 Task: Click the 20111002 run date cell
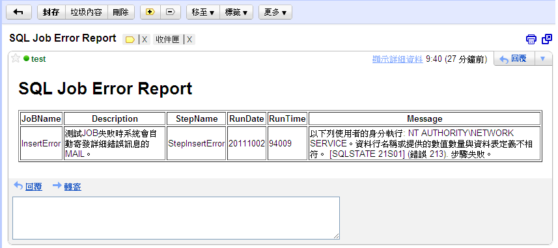coord(247,143)
